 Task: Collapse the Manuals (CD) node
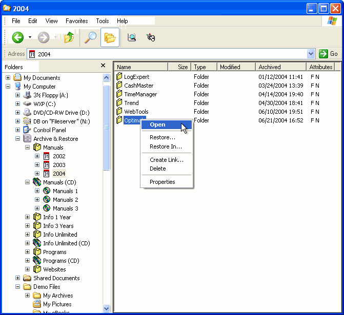27,182
